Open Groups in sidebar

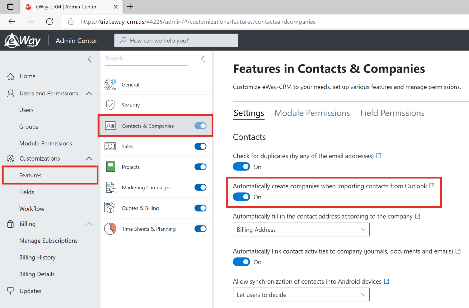29,127
